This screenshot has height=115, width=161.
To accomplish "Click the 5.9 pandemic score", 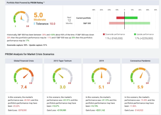I will pyautogui.click(x=140, y=87).
